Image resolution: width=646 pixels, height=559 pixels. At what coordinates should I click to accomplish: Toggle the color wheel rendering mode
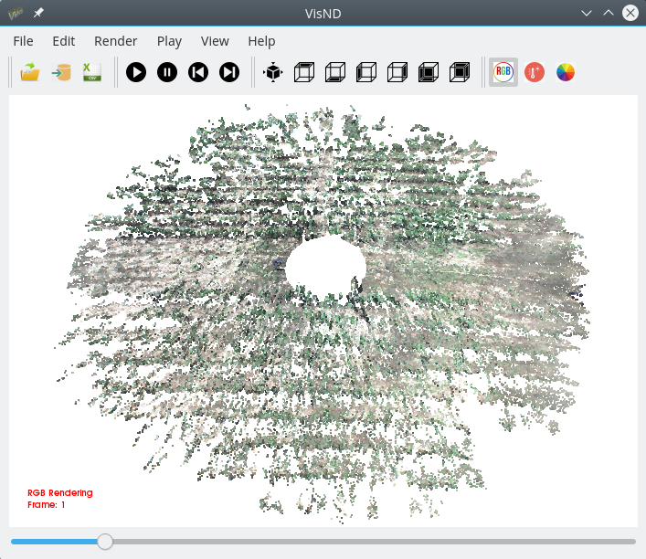(x=566, y=72)
